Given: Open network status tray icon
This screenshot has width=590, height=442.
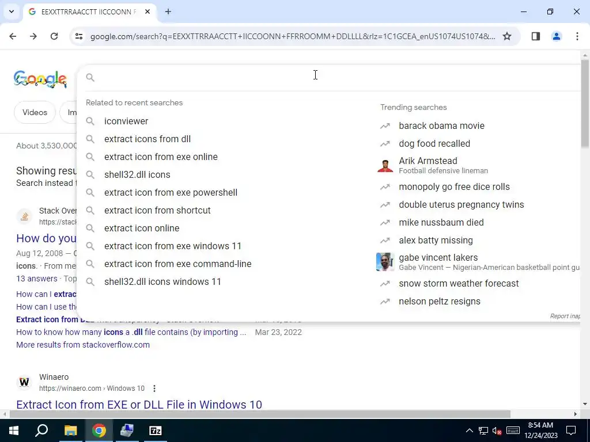Looking at the screenshot, I should pyautogui.click(x=483, y=430).
